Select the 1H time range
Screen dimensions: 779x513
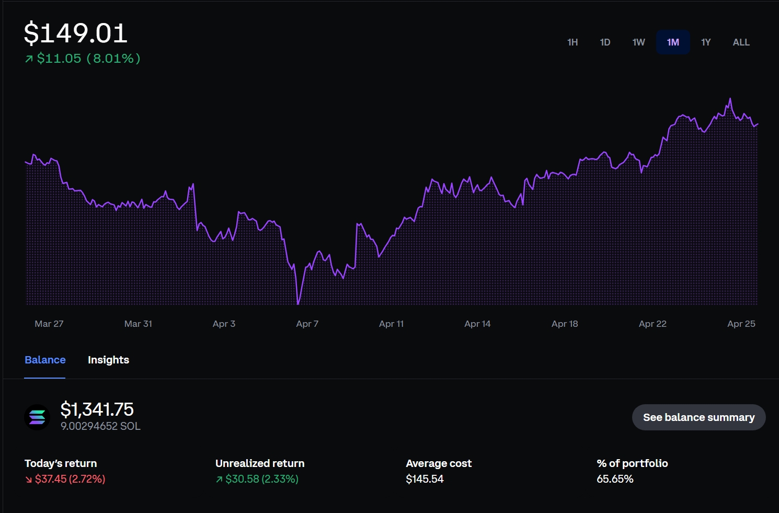click(572, 42)
